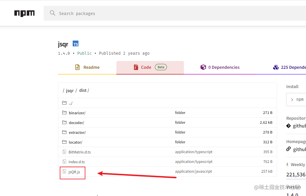Focus the Search packages field
The height and width of the screenshot is (196, 306).
(175, 13)
